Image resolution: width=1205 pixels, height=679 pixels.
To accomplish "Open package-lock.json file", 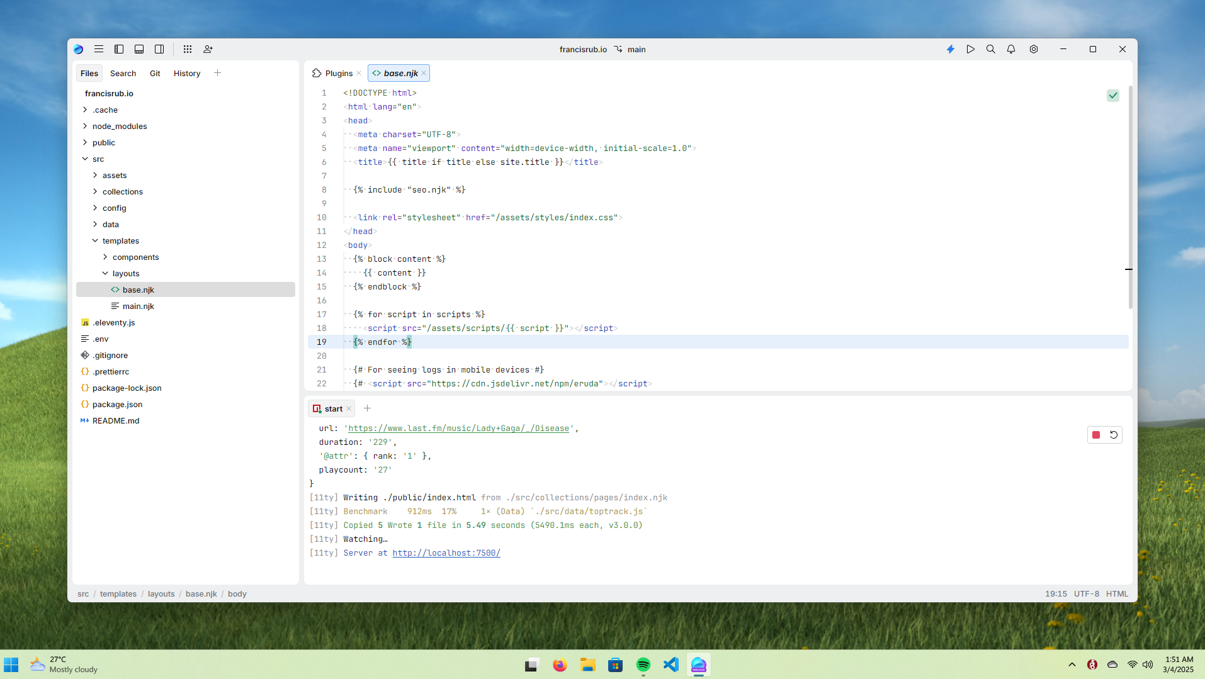I will click(186, 388).
